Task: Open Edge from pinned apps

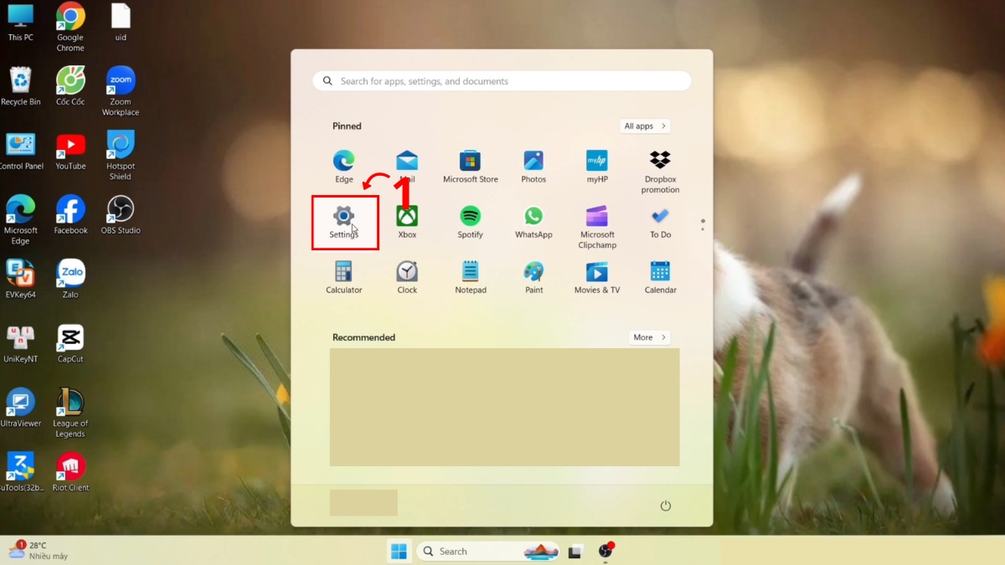Action: pyautogui.click(x=343, y=167)
